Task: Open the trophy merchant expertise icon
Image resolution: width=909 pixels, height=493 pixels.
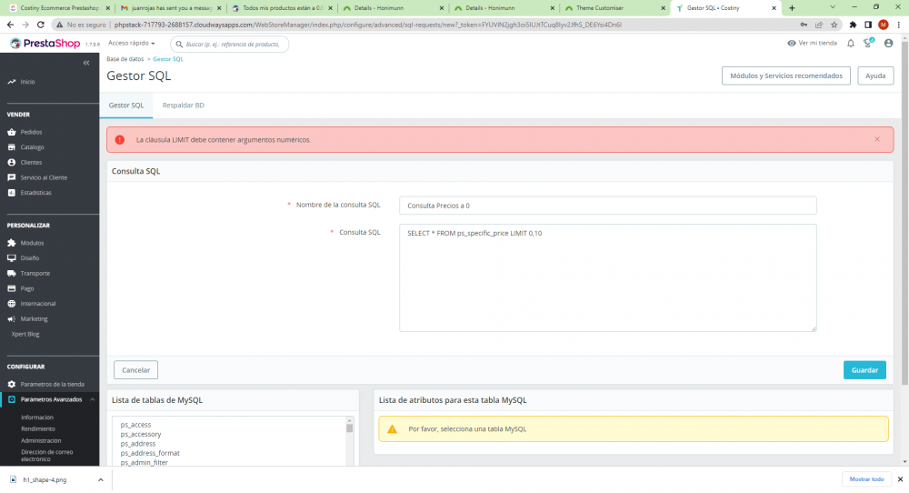Action: (x=868, y=43)
